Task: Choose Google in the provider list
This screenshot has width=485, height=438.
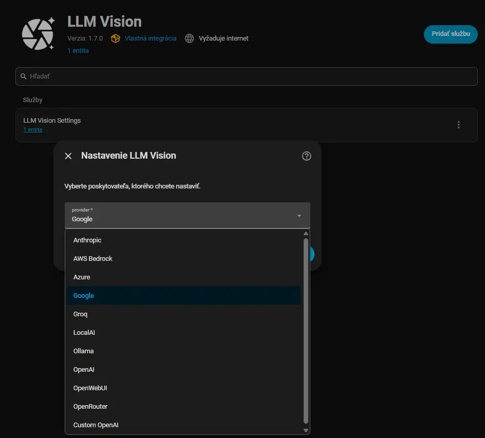Action: (x=184, y=295)
